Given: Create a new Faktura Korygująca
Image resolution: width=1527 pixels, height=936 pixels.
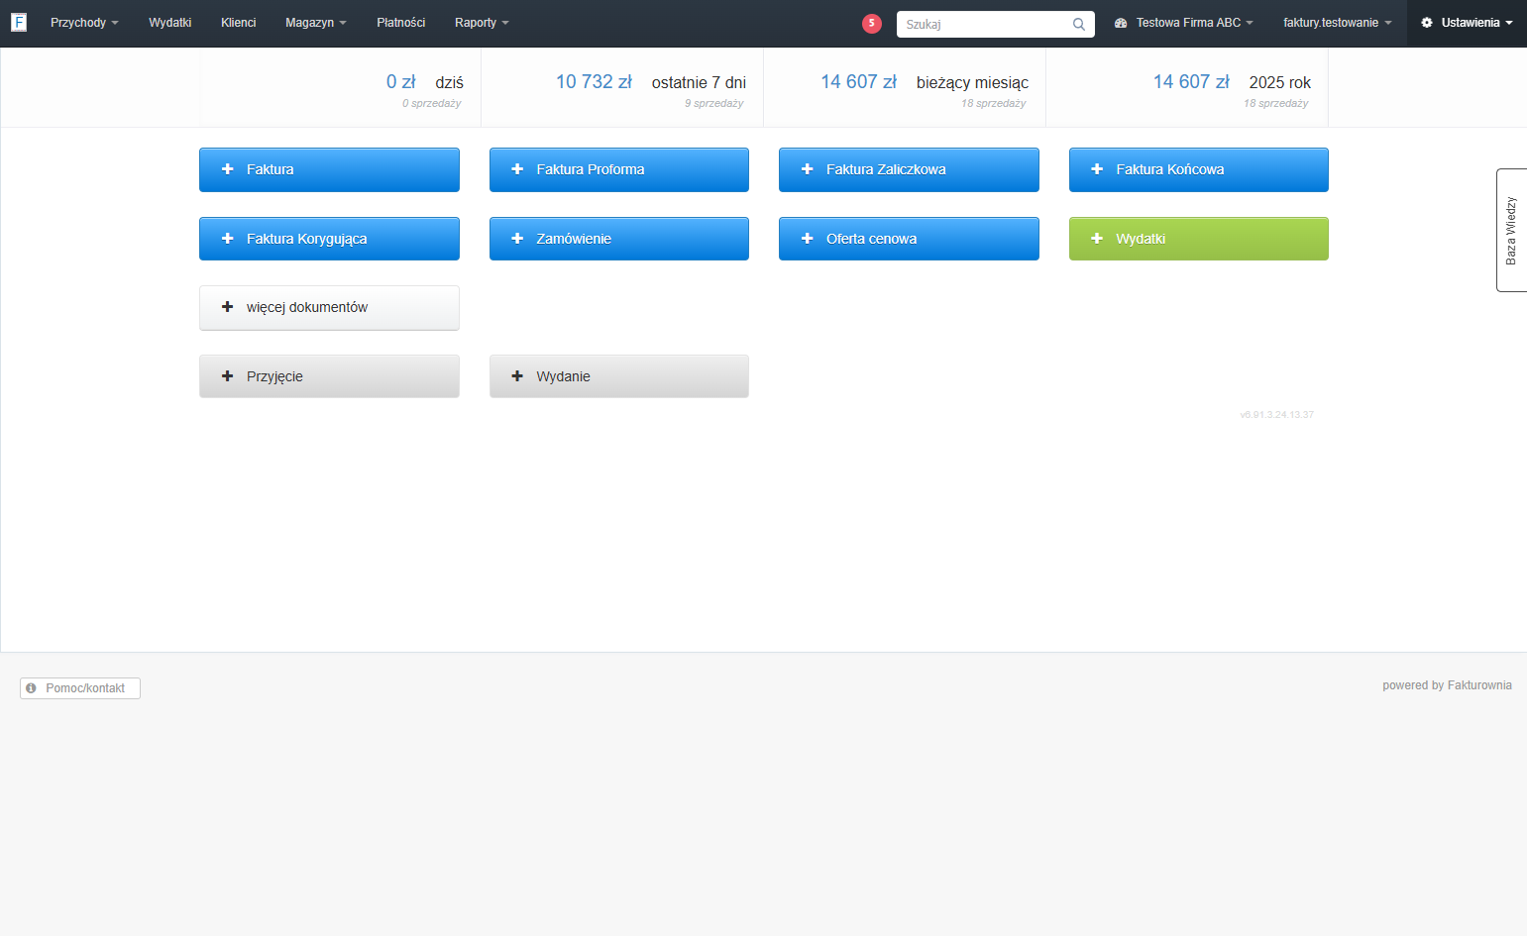Looking at the screenshot, I should (x=329, y=239).
